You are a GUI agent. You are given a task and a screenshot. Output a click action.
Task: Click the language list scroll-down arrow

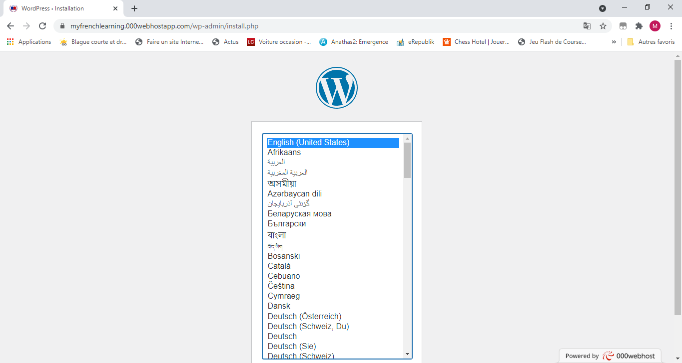pyautogui.click(x=407, y=354)
